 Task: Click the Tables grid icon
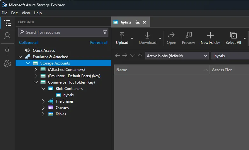(51, 114)
